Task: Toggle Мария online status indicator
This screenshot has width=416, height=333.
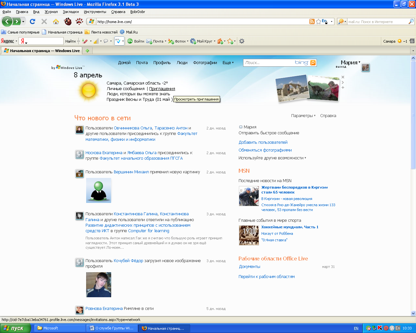Action: point(241,127)
